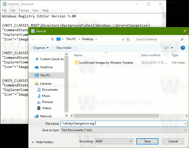Go up one folder level

click(52, 39)
